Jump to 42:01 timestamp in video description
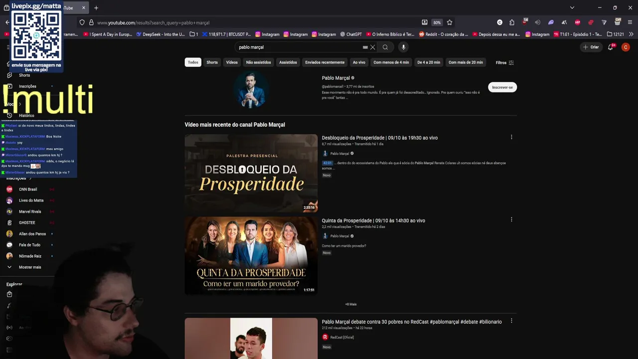The image size is (638, 359). click(327, 163)
